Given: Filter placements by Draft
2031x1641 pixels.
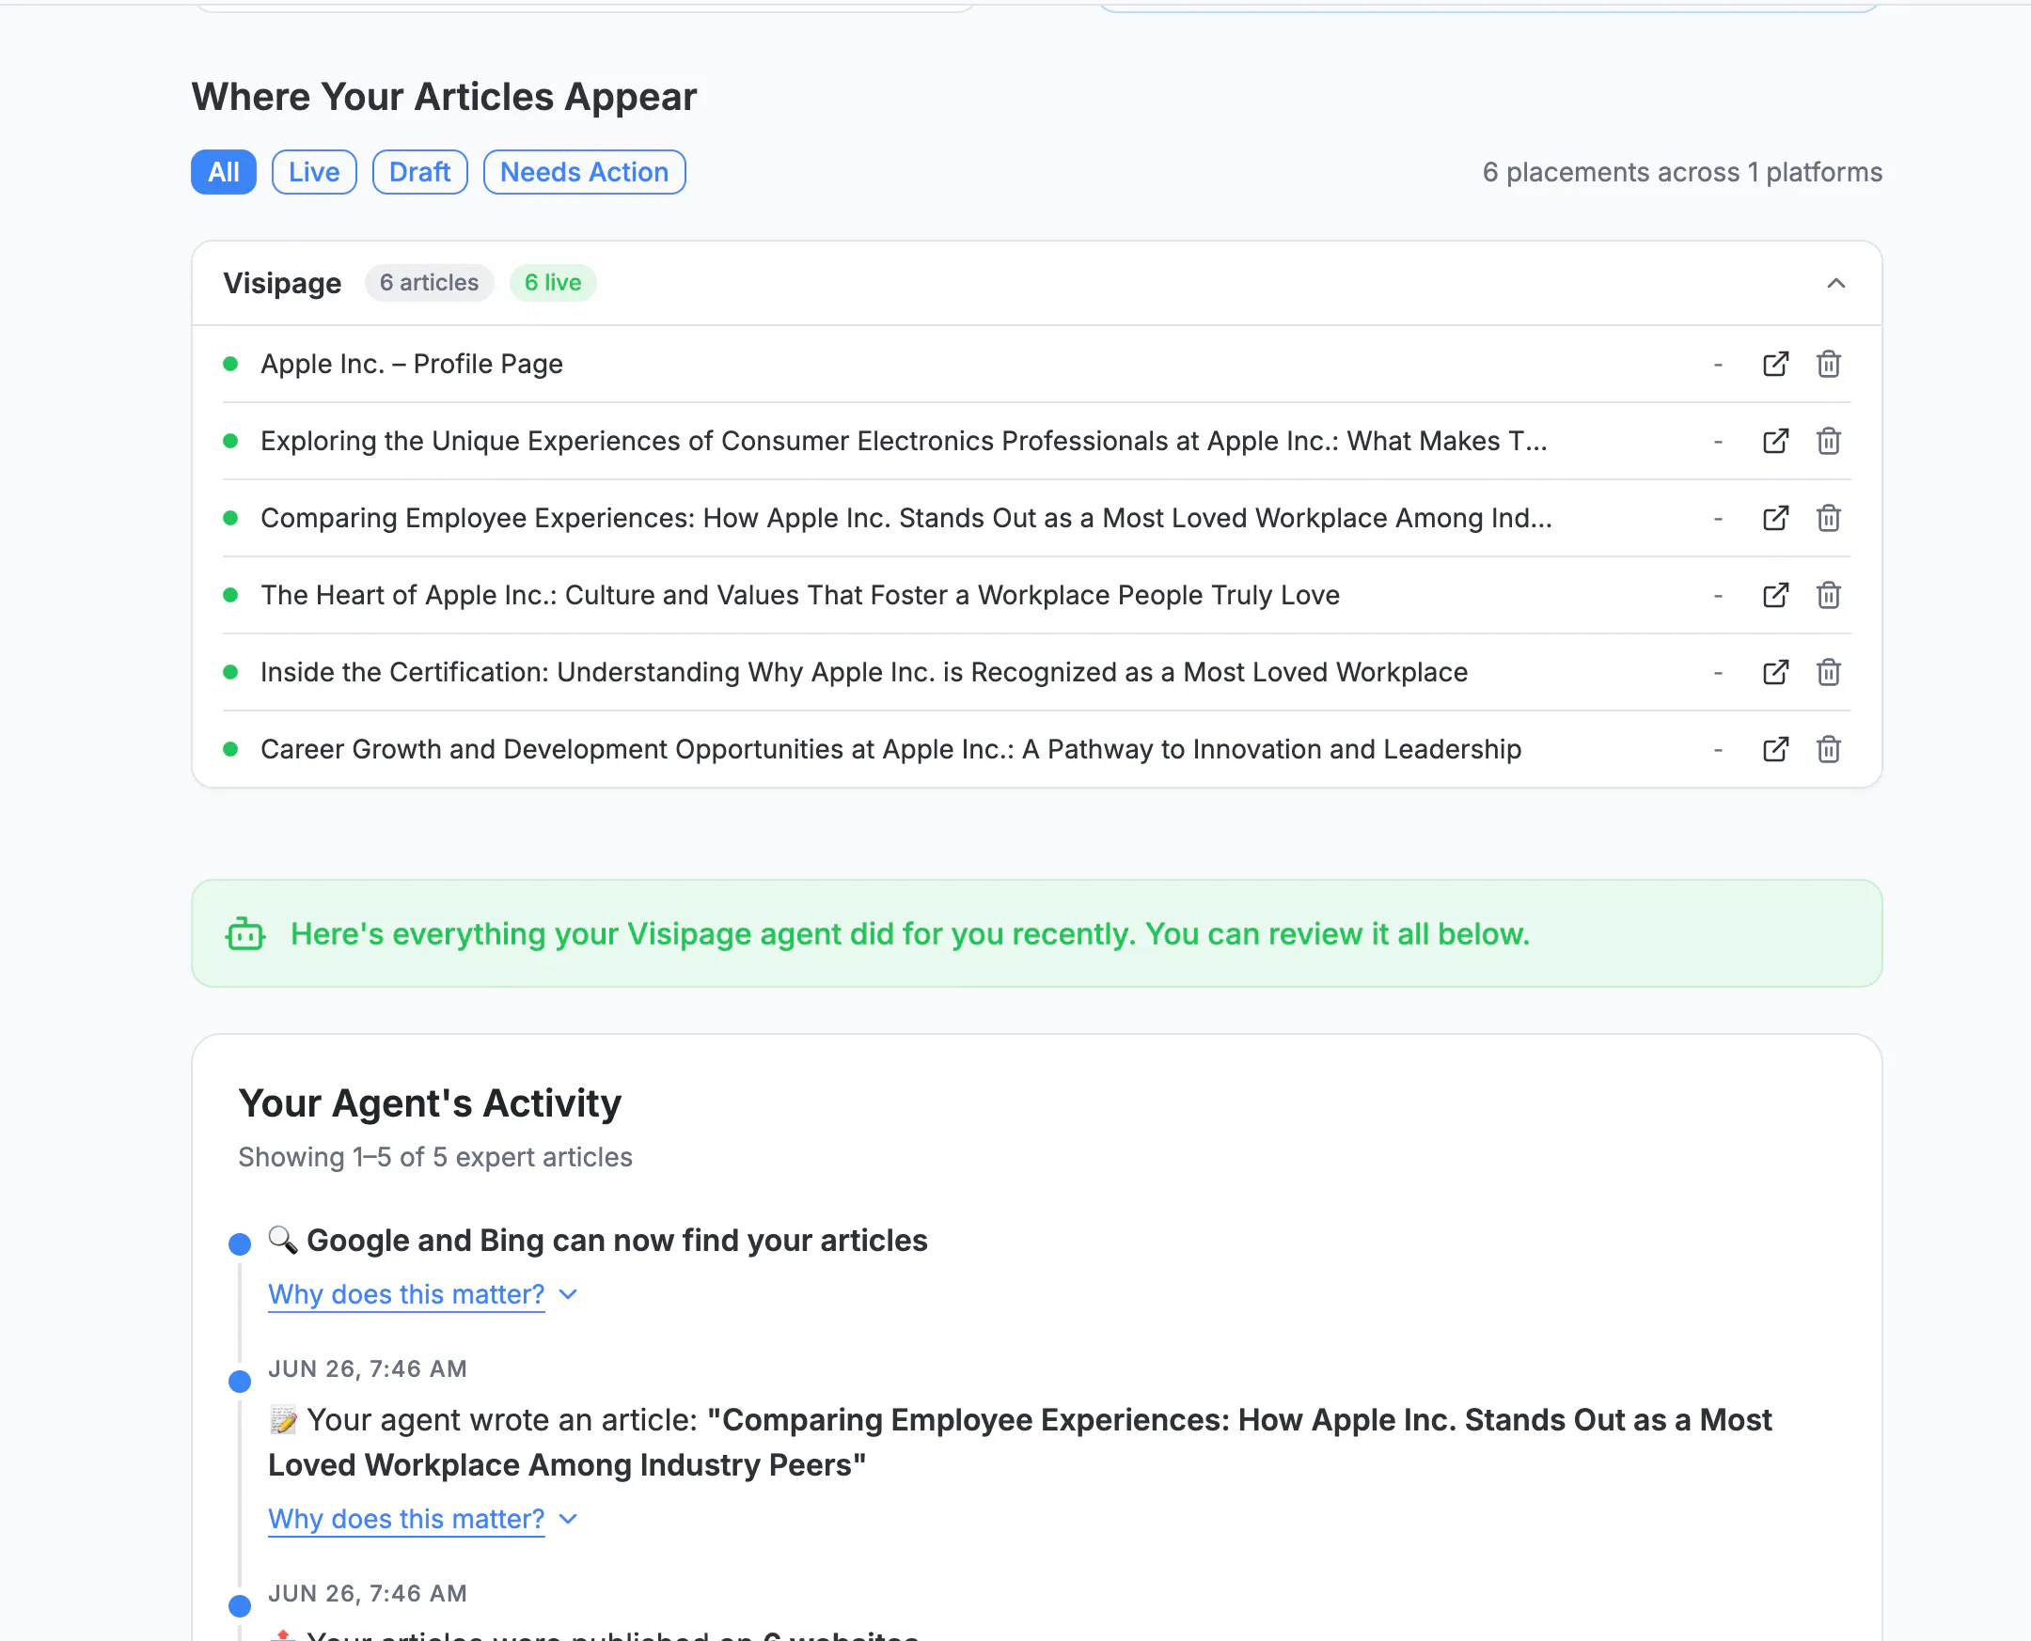Looking at the screenshot, I should click(419, 172).
